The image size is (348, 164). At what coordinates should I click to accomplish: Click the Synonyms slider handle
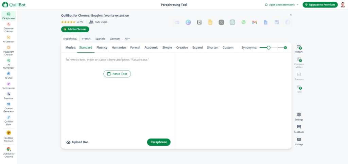268,48
